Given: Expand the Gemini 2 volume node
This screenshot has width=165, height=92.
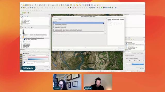Looking at the screenshot, I should (21, 19).
